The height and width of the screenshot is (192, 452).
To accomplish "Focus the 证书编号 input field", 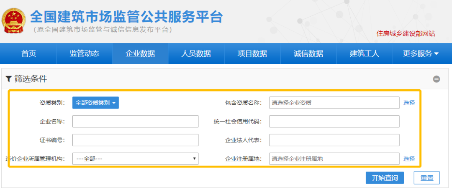I will click(x=135, y=140).
